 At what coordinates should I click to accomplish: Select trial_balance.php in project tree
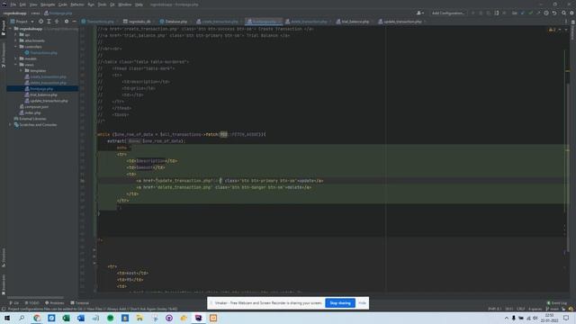point(42,94)
